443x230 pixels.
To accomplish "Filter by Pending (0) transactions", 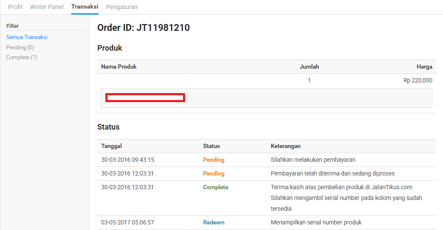I will 20,47.
